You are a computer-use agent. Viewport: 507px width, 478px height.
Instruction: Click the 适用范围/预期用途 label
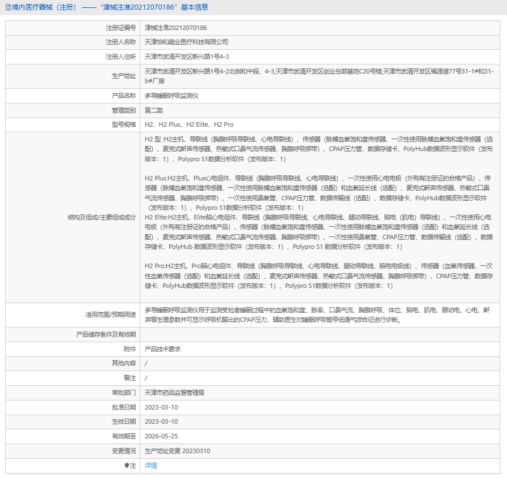click(x=110, y=315)
